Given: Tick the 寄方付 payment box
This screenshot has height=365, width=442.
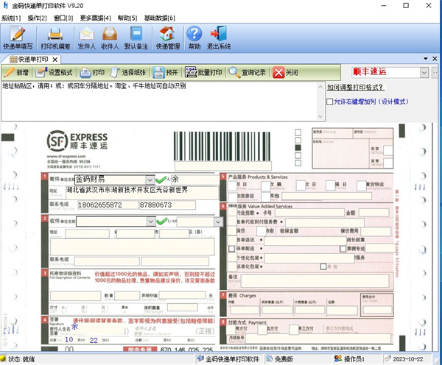Looking at the screenshot, I should (231, 330).
